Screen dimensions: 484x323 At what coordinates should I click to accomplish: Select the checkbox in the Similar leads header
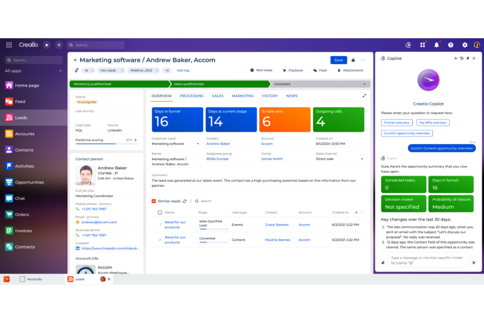160,212
